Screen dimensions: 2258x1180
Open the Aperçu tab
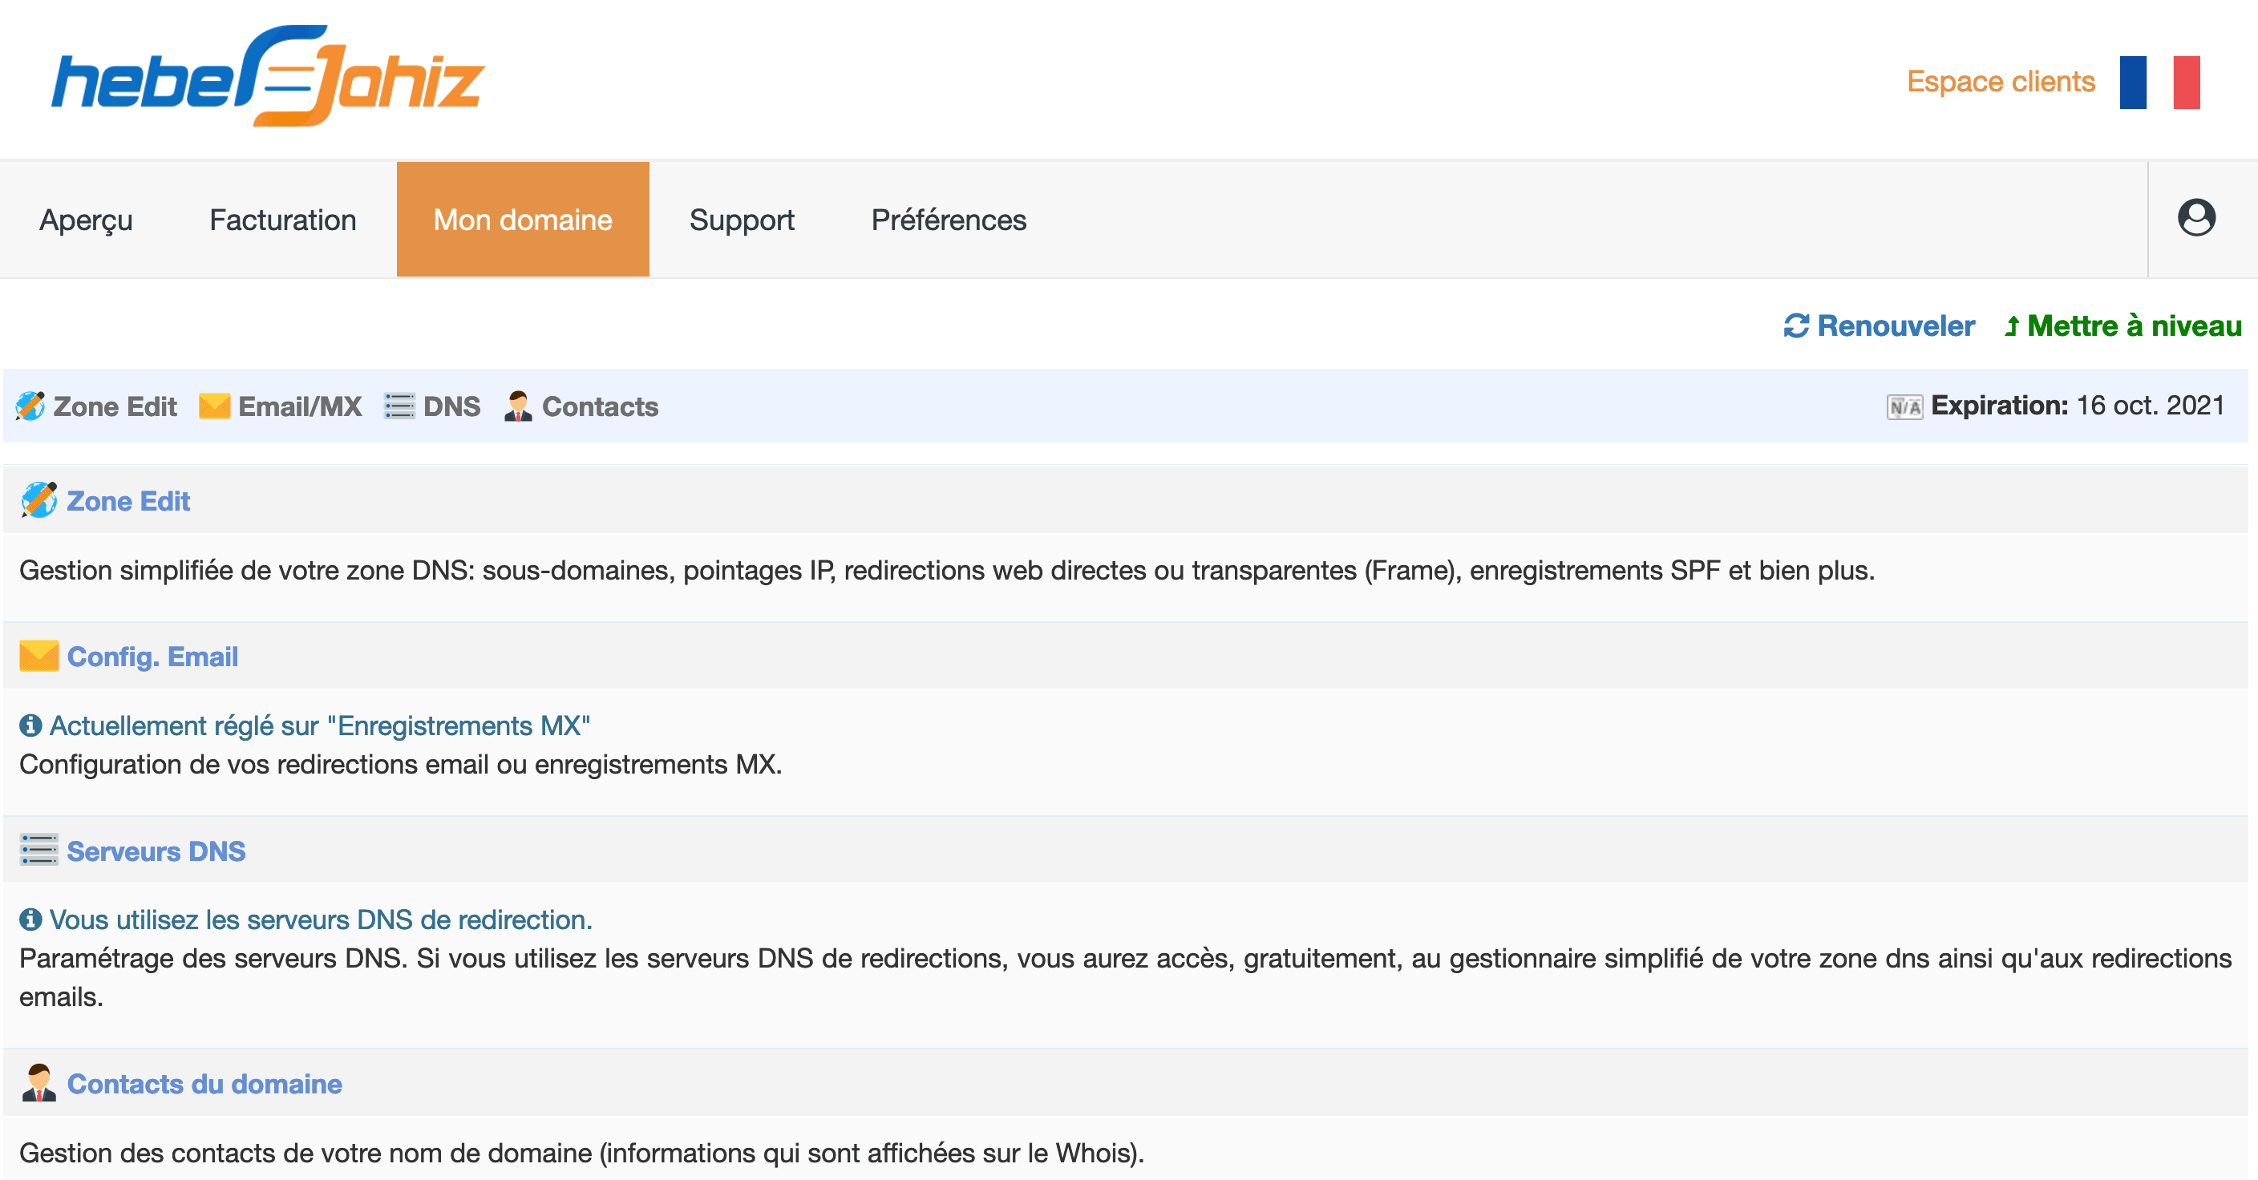[x=86, y=220]
